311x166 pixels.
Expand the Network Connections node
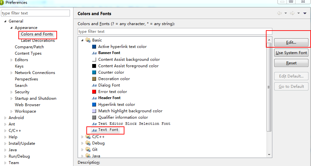[12, 73]
